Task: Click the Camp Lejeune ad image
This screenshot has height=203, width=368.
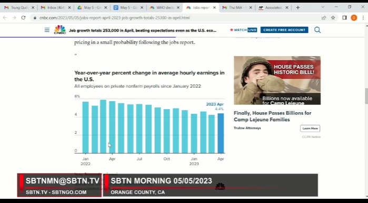Action: tap(277, 80)
